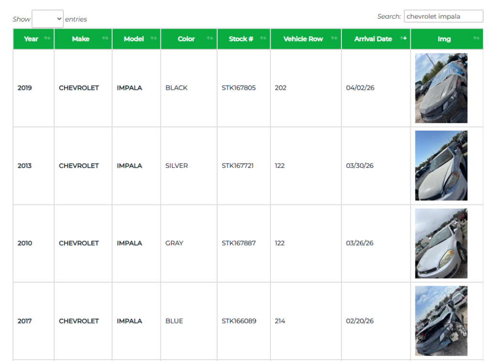Select IMPALA model in 2017 row
Image resolution: width=489 pixels, height=361 pixels.
click(129, 321)
